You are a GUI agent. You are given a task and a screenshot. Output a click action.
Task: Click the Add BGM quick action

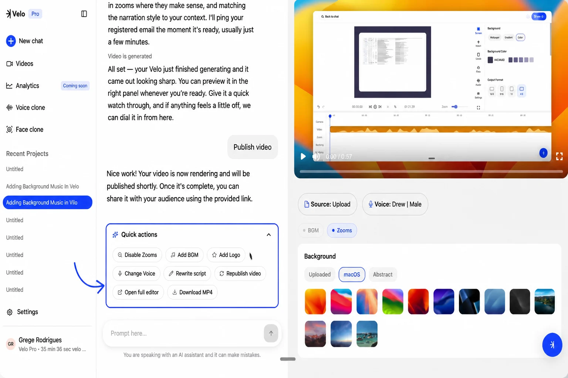185,255
